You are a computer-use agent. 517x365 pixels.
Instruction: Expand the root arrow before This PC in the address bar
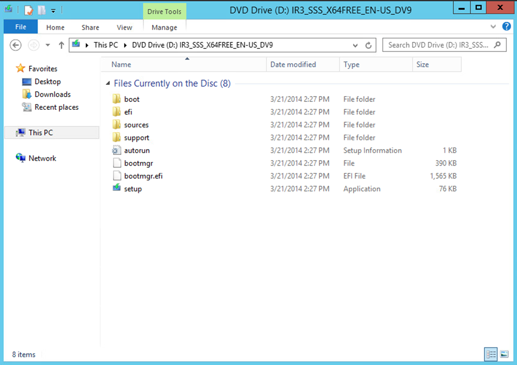pos(87,45)
